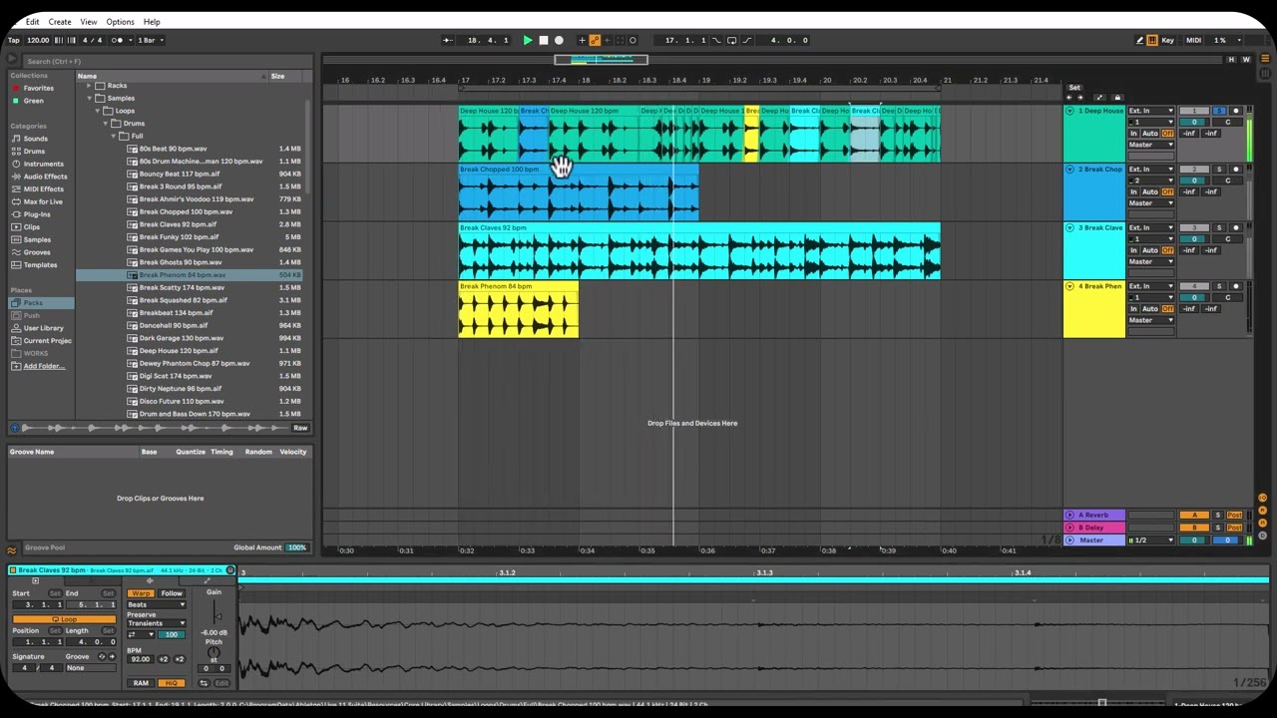Image resolution: width=1277 pixels, height=718 pixels.
Task: Collapse the Racks folder in browser
Action: pos(89,86)
